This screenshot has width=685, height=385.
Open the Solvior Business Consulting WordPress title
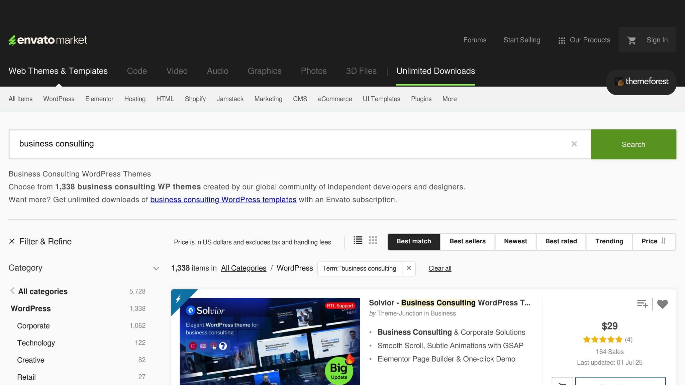(x=450, y=303)
